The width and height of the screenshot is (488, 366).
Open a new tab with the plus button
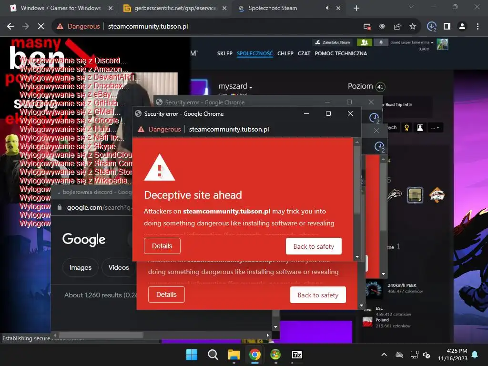point(356,8)
